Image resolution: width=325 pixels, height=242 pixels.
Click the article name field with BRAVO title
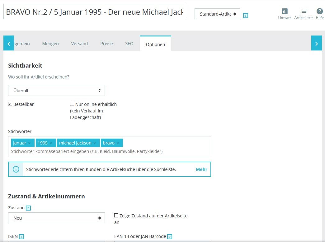point(94,12)
